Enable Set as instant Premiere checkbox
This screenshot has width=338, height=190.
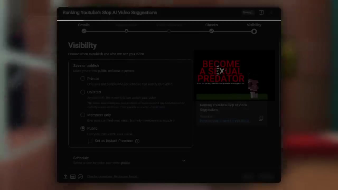point(90,141)
